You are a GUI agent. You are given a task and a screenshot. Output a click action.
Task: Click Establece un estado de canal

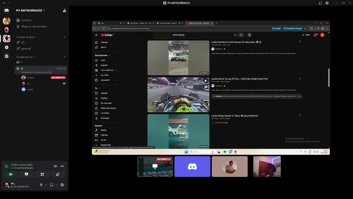click(36, 72)
